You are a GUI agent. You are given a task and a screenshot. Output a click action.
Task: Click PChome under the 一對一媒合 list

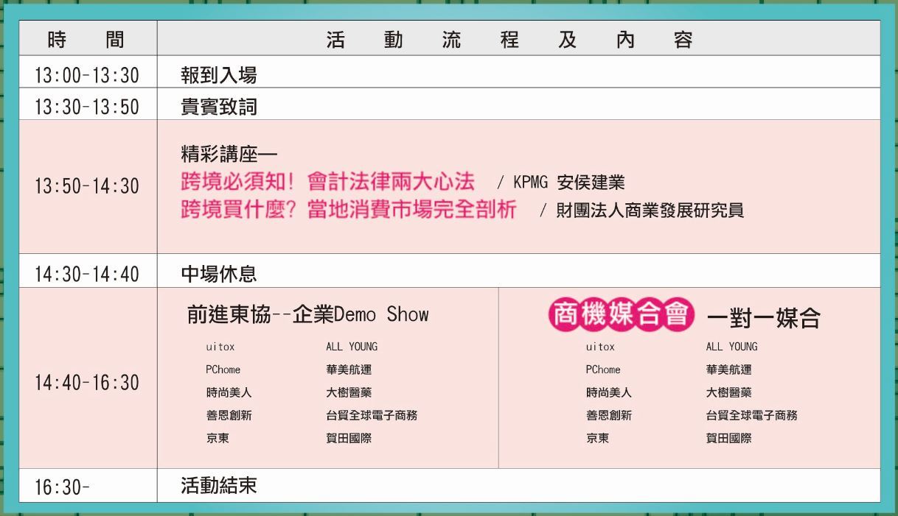(603, 370)
